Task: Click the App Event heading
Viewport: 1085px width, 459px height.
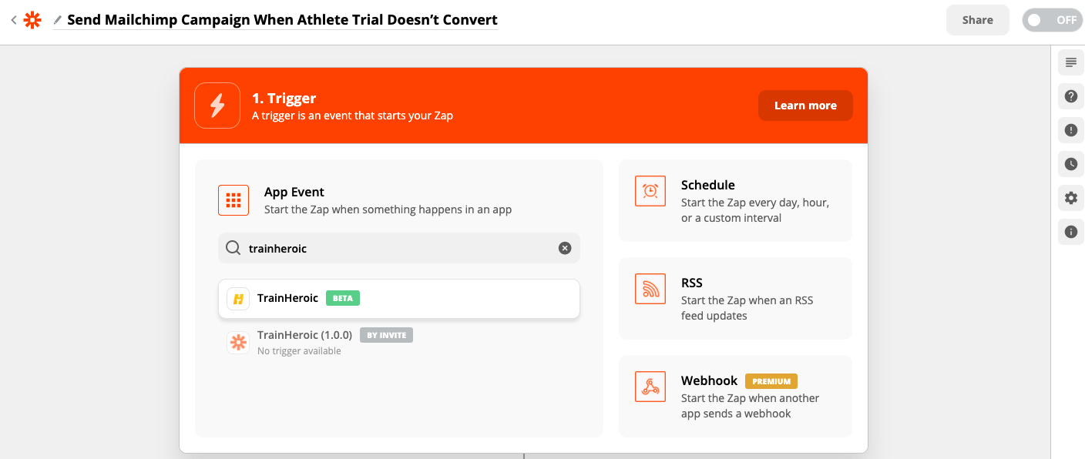Action: (294, 192)
